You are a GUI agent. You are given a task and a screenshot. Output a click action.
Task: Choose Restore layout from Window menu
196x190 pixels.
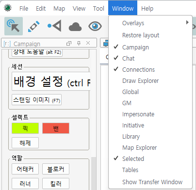point(150,35)
